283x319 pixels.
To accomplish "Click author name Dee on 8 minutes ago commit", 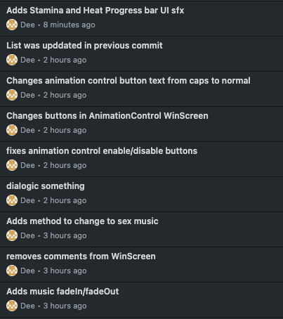I will click(27, 25).
